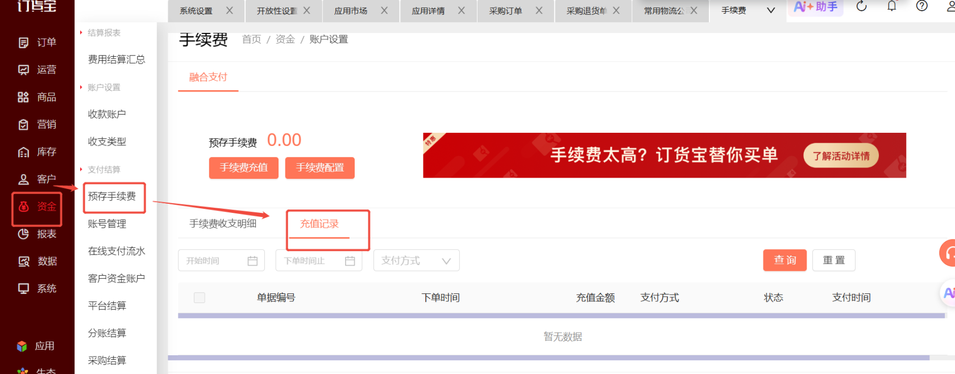The image size is (955, 374).
Task: Select the 资金 funds sidebar icon
Action: 23,207
